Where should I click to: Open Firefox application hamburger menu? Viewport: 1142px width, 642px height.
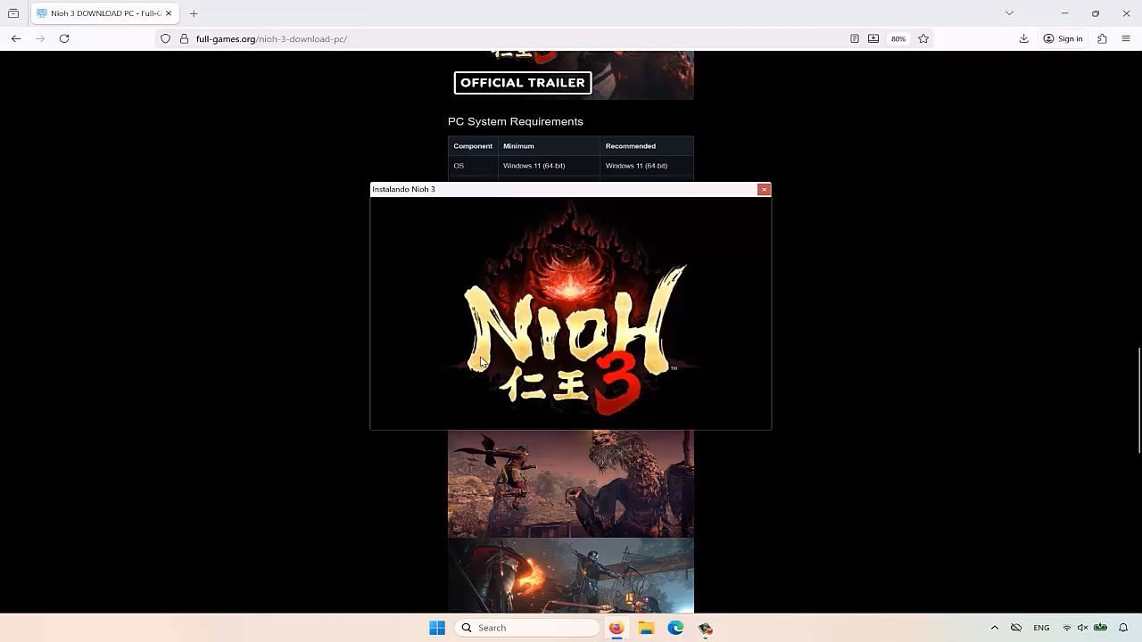(1125, 38)
